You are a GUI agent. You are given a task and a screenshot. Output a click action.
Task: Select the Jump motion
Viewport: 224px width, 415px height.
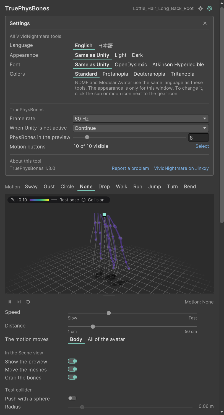(x=155, y=186)
